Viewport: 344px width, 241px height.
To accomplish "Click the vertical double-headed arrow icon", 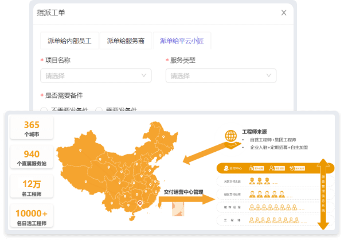I will tap(325, 194).
